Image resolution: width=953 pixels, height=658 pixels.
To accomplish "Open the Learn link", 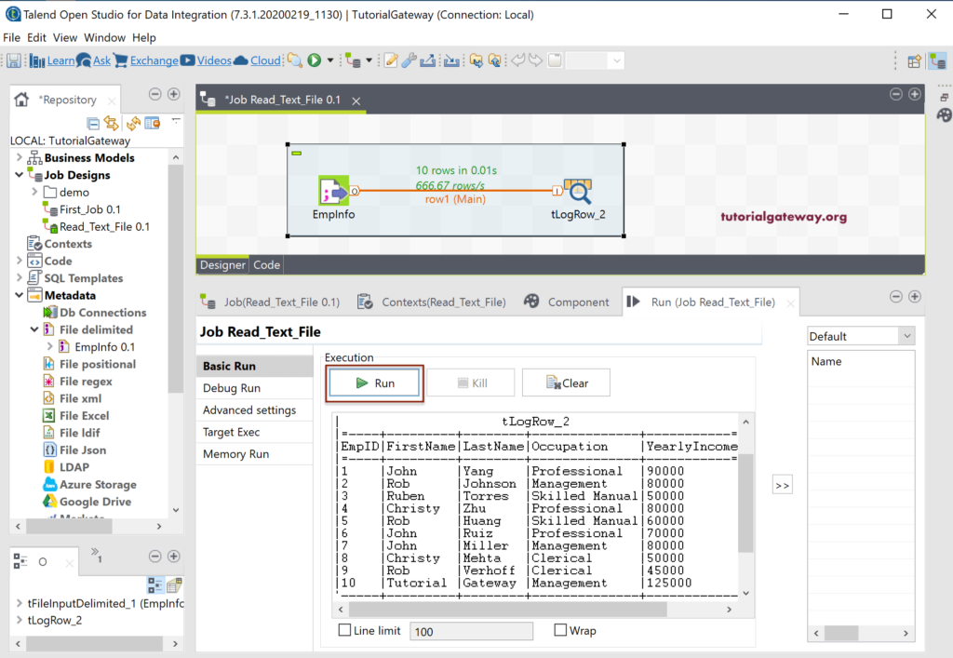I will (x=60, y=60).
